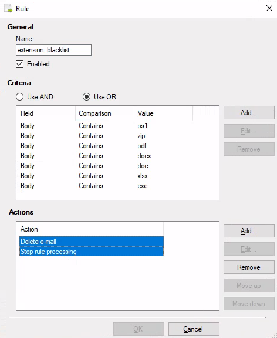277x338 pixels.
Task: Toggle the Enabled checkbox
Action: 20,64
